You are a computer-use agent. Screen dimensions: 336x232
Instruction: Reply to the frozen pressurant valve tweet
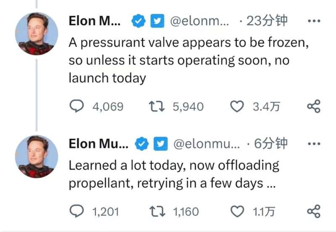click(x=76, y=107)
